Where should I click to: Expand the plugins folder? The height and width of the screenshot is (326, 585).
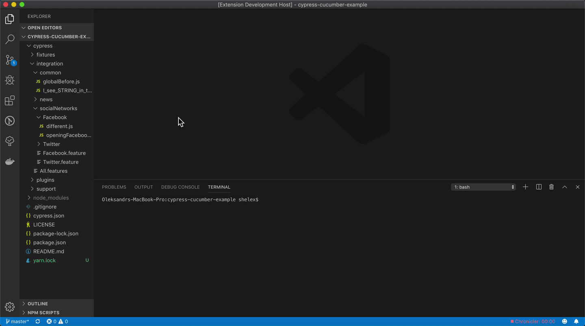[x=57, y=180]
